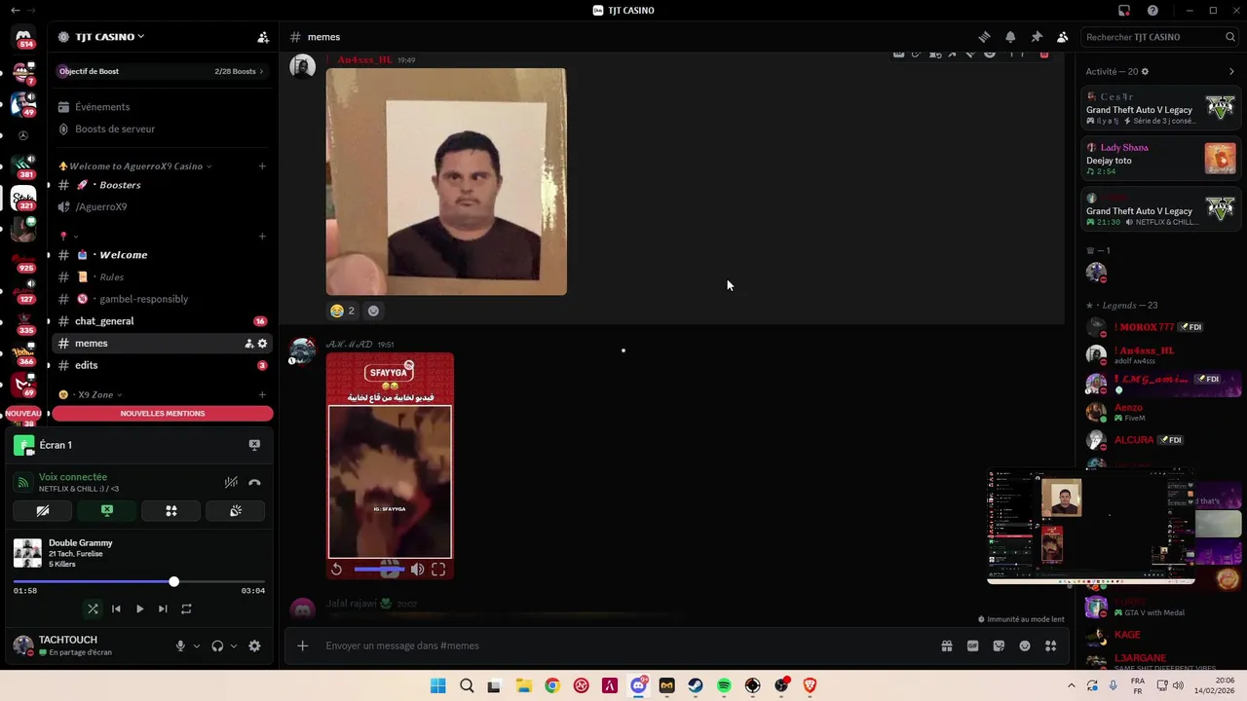Fullscreen the SFAYYGA video
Image resolution: width=1247 pixels, height=701 pixels.
click(438, 570)
